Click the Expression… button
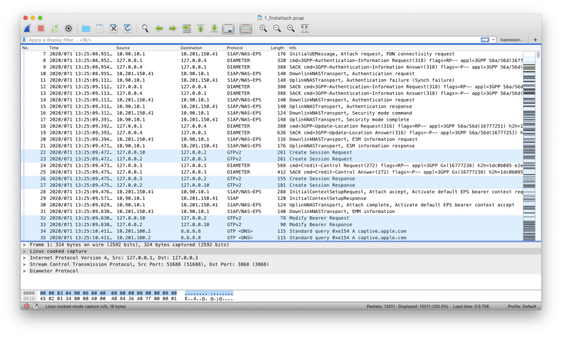The image size is (562, 337). 512,40
